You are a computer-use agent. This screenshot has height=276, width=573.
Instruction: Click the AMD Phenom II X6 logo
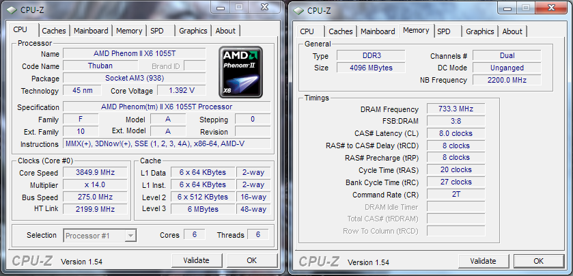240,72
